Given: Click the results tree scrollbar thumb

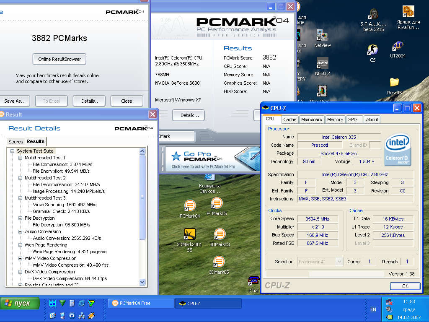Looking at the screenshot, I should (x=142, y=197).
